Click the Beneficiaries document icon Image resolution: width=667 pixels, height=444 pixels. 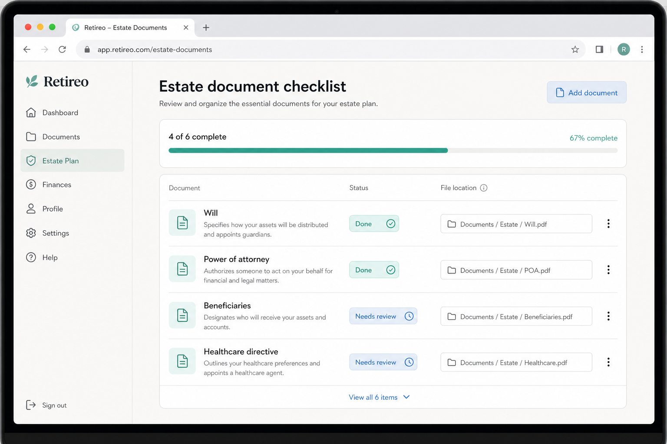(x=182, y=315)
